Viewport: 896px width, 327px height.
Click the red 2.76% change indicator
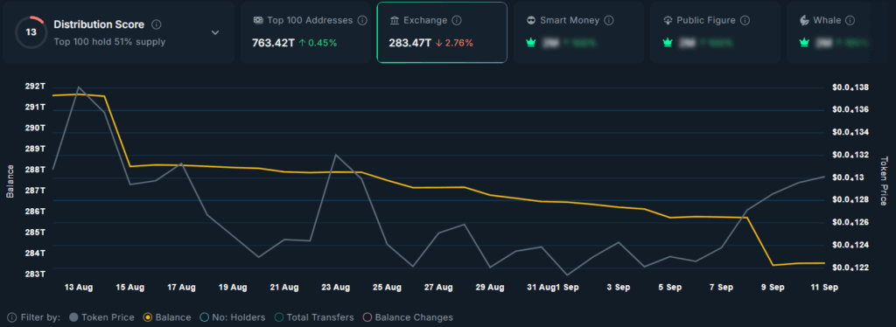click(x=454, y=43)
